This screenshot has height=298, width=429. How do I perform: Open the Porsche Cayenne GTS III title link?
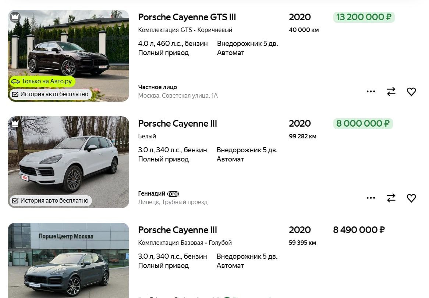click(187, 17)
